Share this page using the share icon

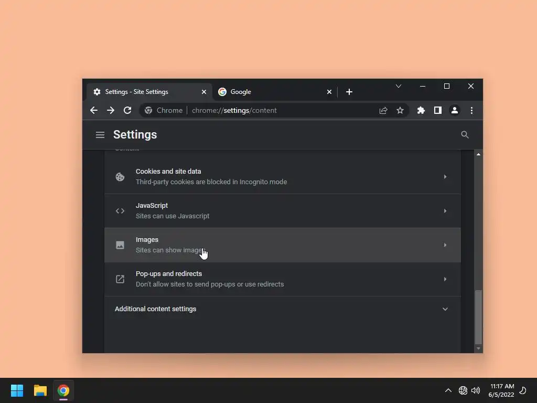click(383, 110)
